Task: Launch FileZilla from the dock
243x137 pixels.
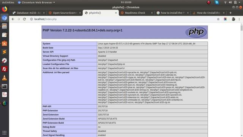Action: tap(4, 69)
